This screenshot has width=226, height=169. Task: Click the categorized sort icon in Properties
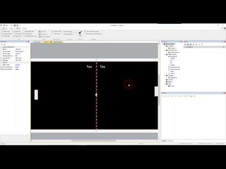coord(2,45)
